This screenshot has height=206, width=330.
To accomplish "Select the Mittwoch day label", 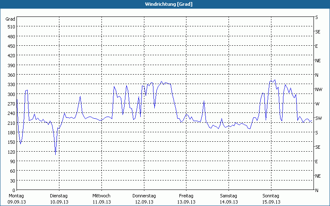I will coord(101,196).
